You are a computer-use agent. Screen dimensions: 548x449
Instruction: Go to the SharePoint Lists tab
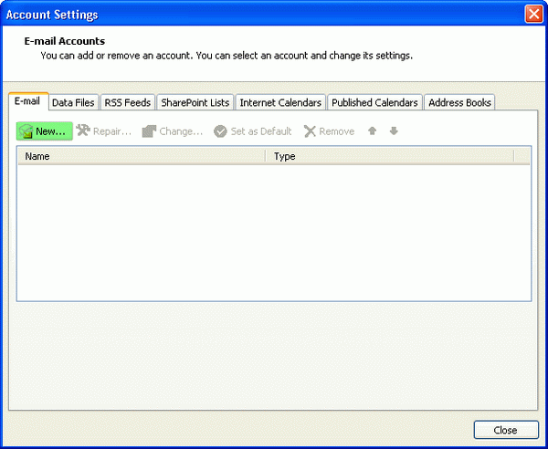(195, 103)
